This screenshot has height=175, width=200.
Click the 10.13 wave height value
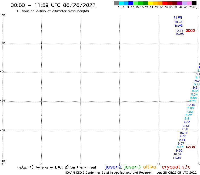(184, 133)
